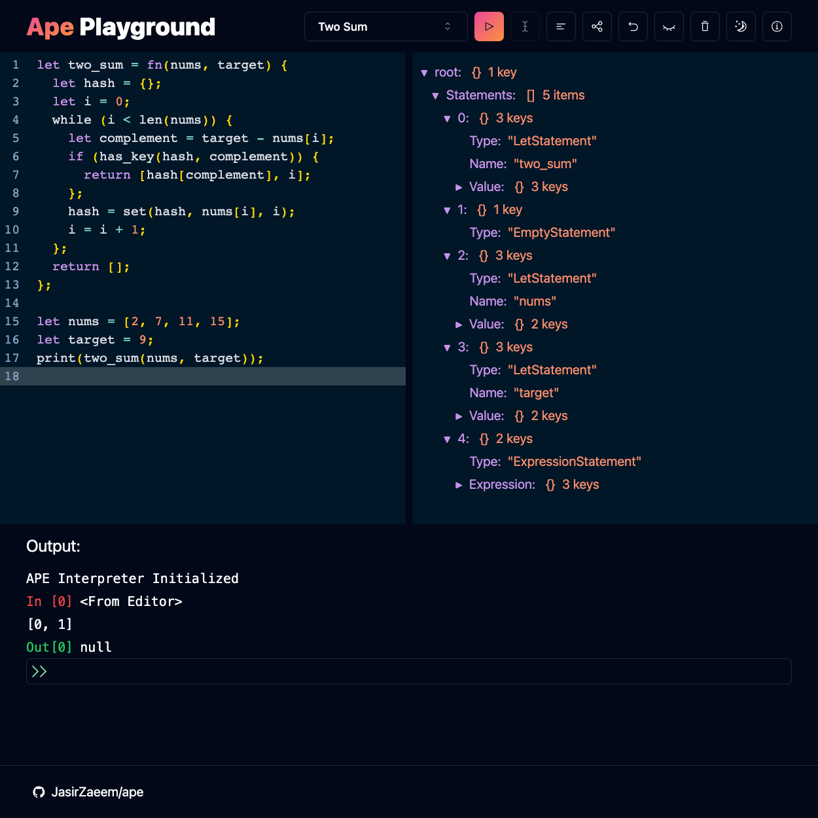Viewport: 818px width, 818px height.
Task: Expand the Expression node in statement 4
Action: click(459, 485)
